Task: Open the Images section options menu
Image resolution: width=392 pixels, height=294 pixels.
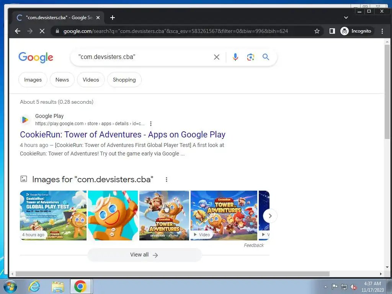Action: (x=166, y=180)
